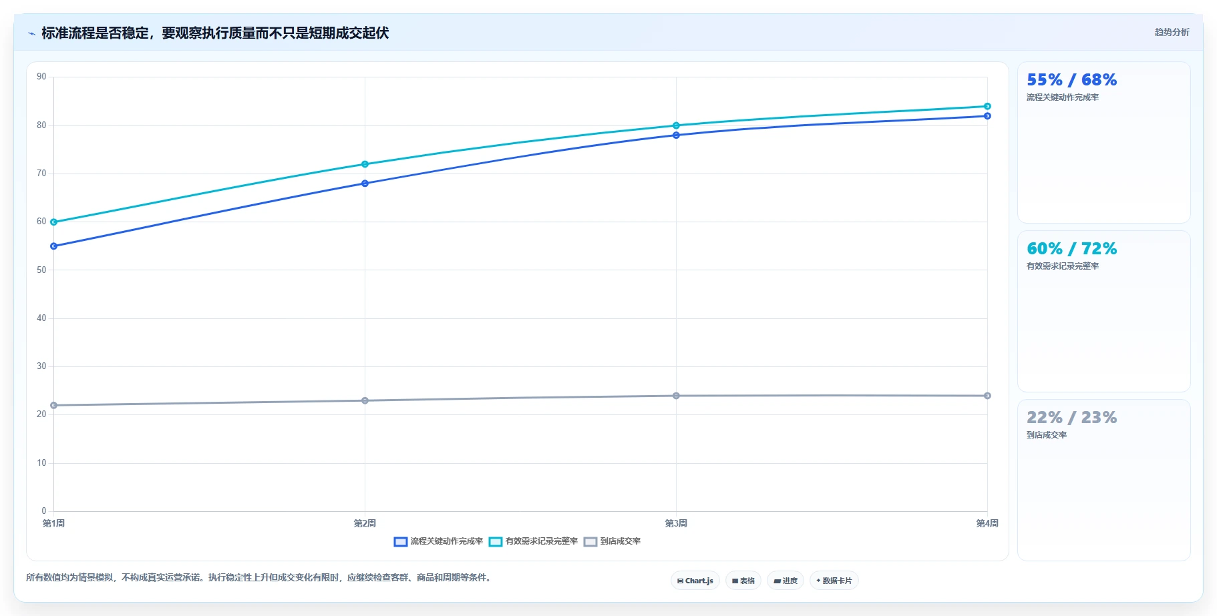Select the 进度 chip
Viewport: 1217px width, 616px height.
(x=786, y=581)
